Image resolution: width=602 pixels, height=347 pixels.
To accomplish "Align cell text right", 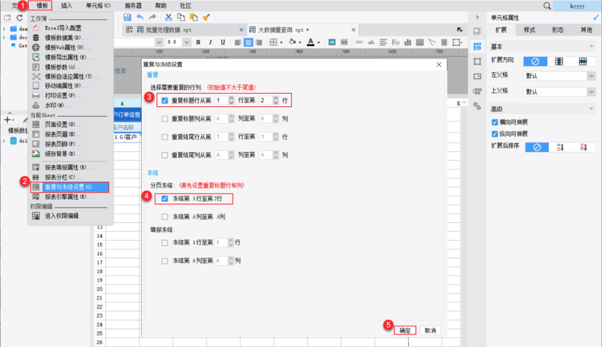I will click(259, 42).
